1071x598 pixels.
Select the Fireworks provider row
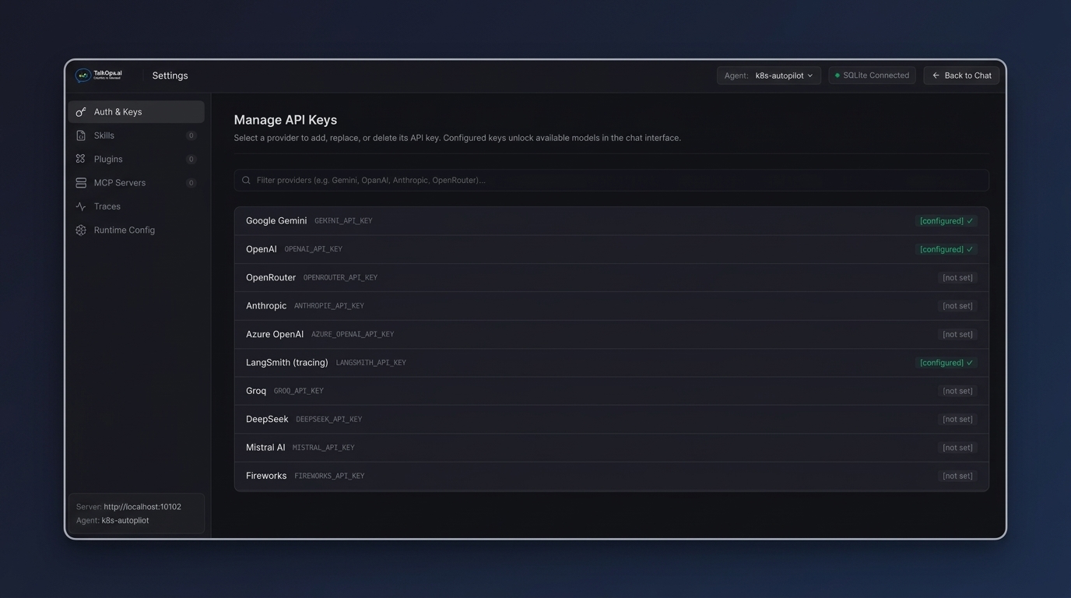(612, 476)
